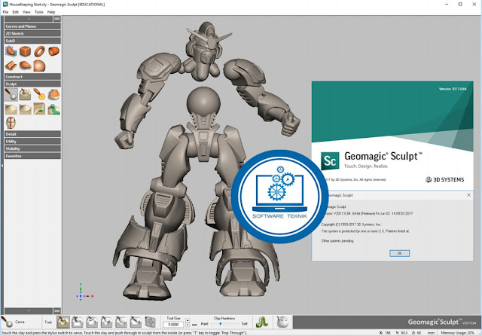
Task: Click the palette options button at top of tool palette
Action: (x=57, y=19)
